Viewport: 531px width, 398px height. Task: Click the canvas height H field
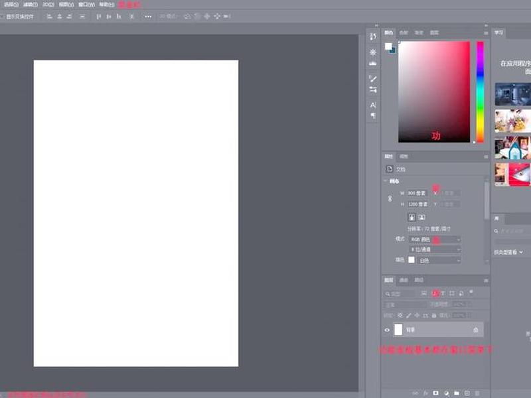click(x=417, y=204)
